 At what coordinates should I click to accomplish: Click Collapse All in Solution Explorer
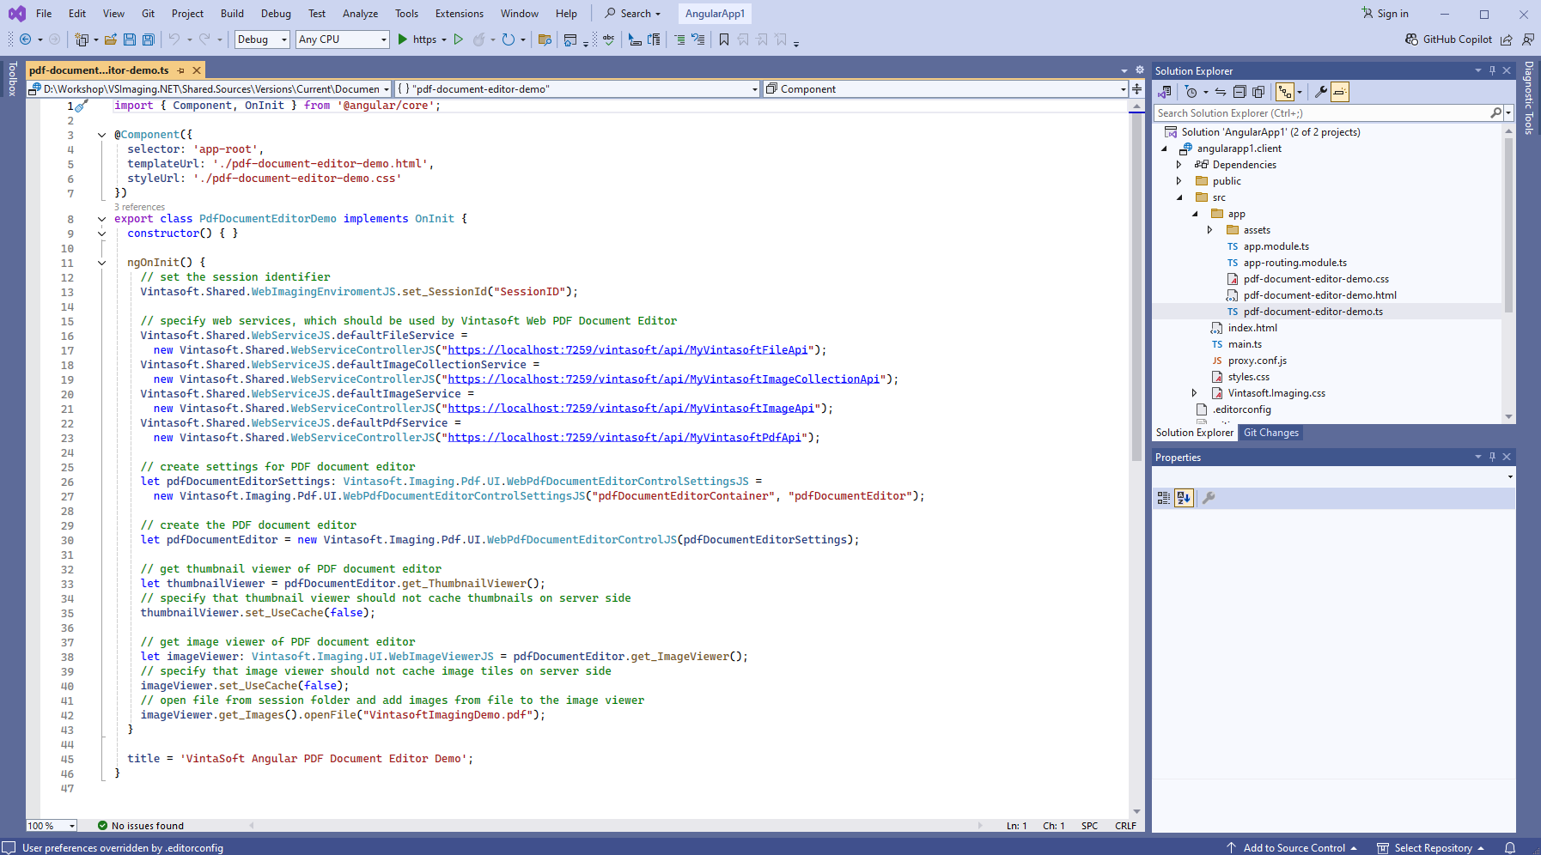coord(1239,92)
